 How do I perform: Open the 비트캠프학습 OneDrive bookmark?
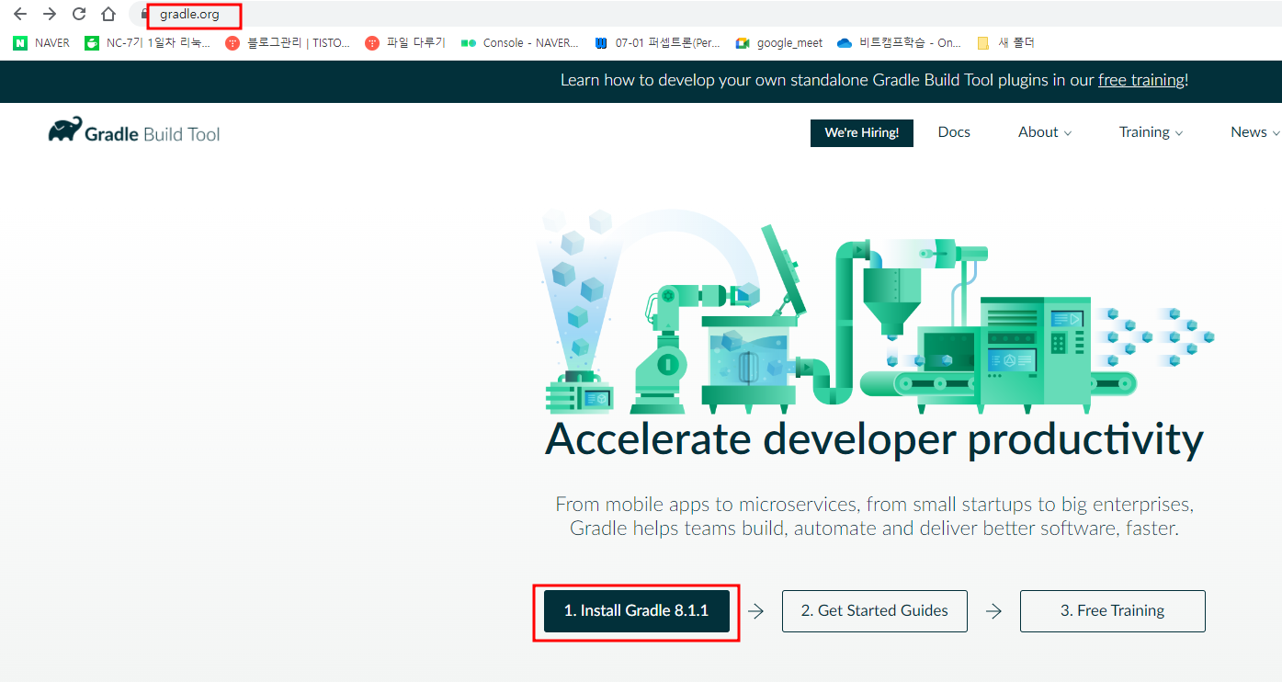point(900,42)
